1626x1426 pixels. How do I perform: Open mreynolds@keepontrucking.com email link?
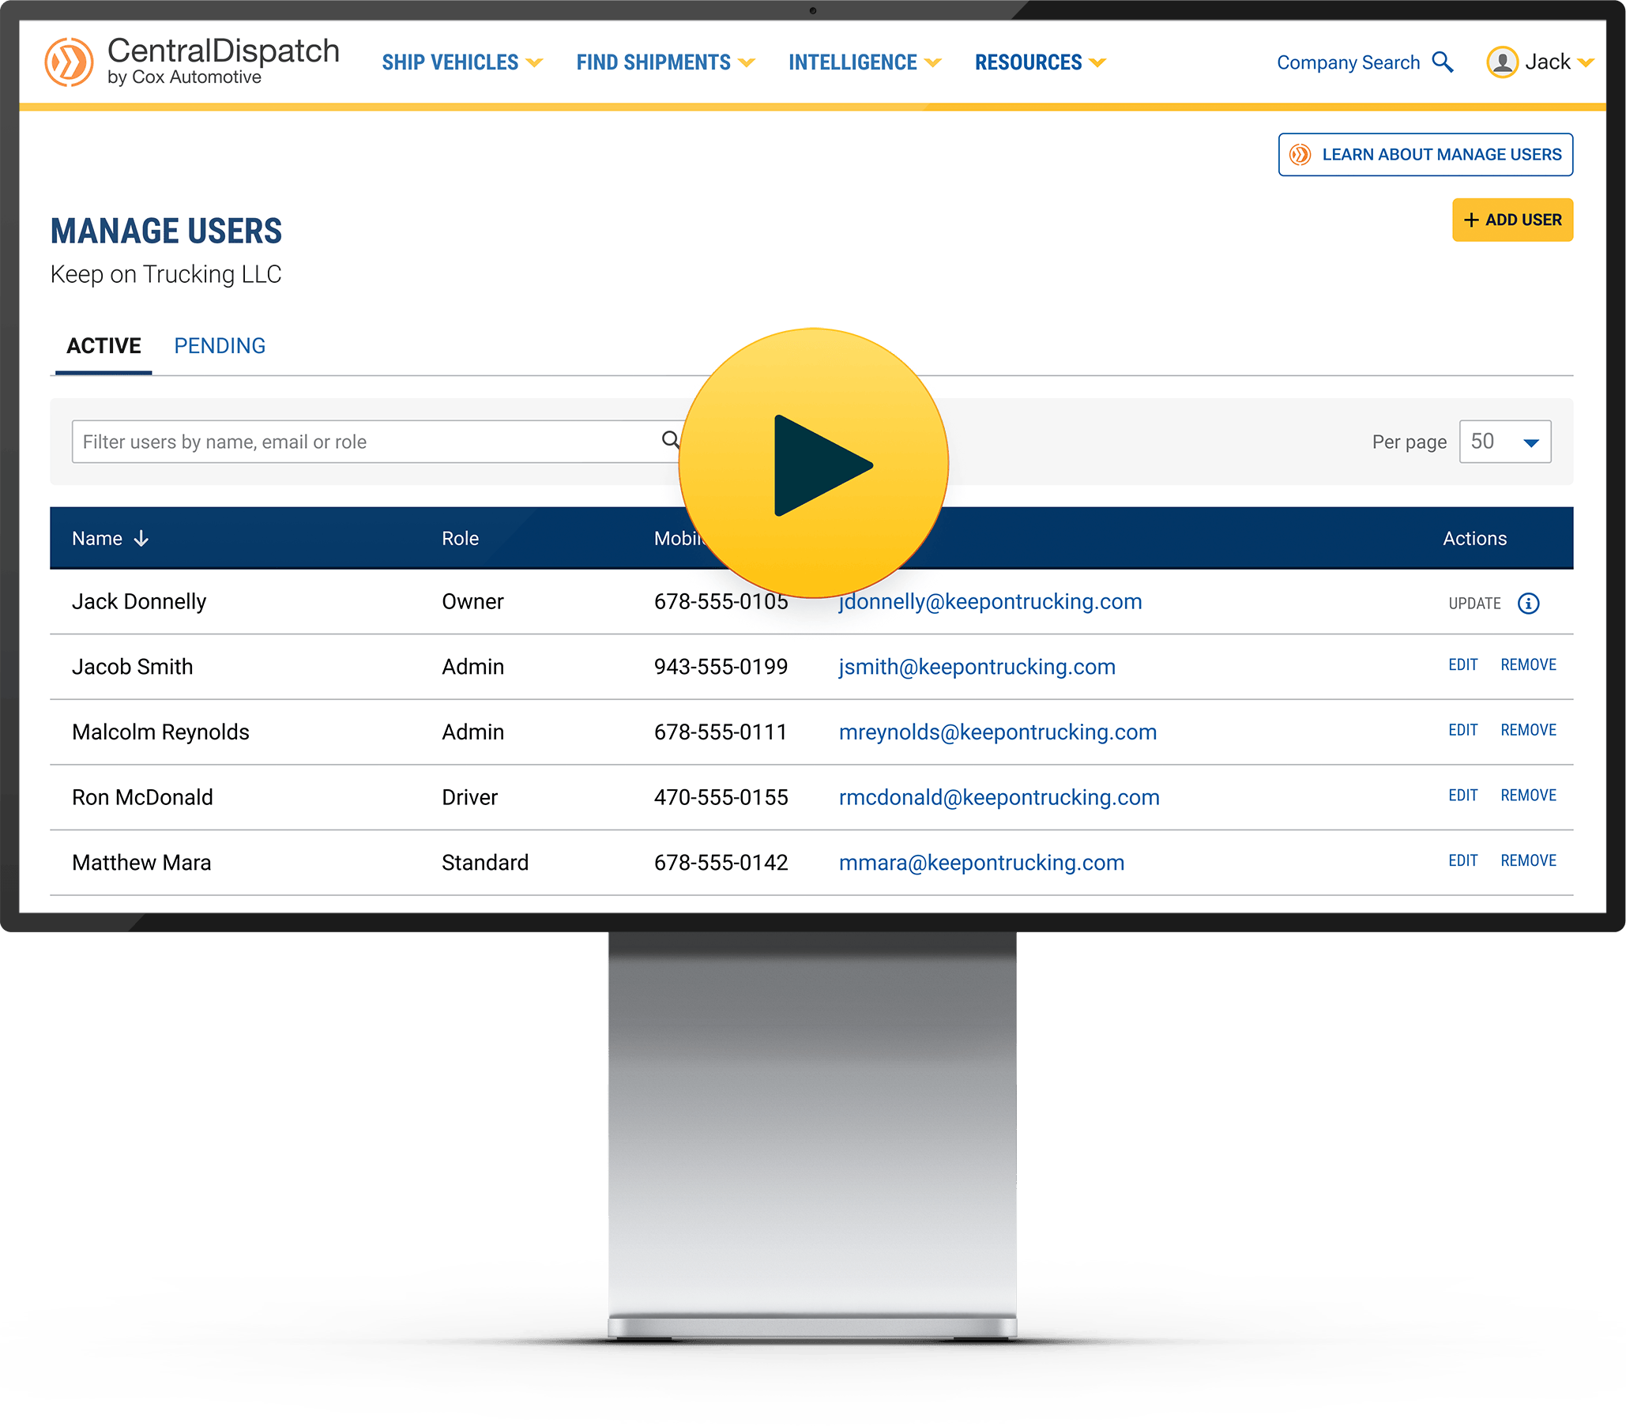coord(997,732)
